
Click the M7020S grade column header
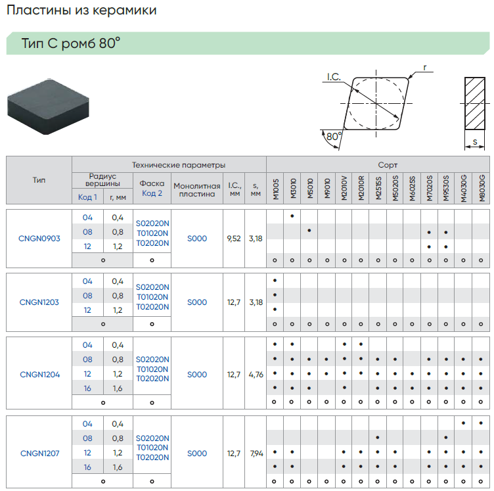[429, 188]
